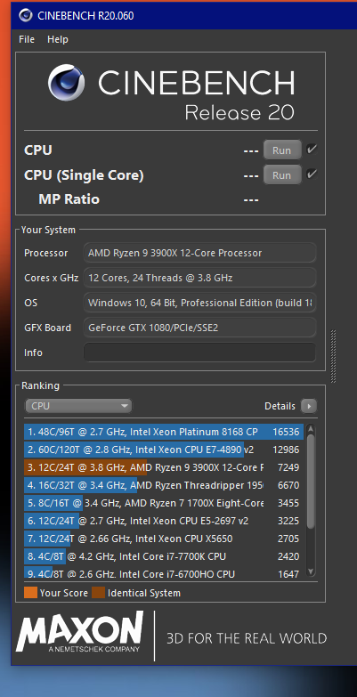Viewport: 357px width, 697px height.
Task: Expand ranking Details arrow button
Action: point(309,406)
